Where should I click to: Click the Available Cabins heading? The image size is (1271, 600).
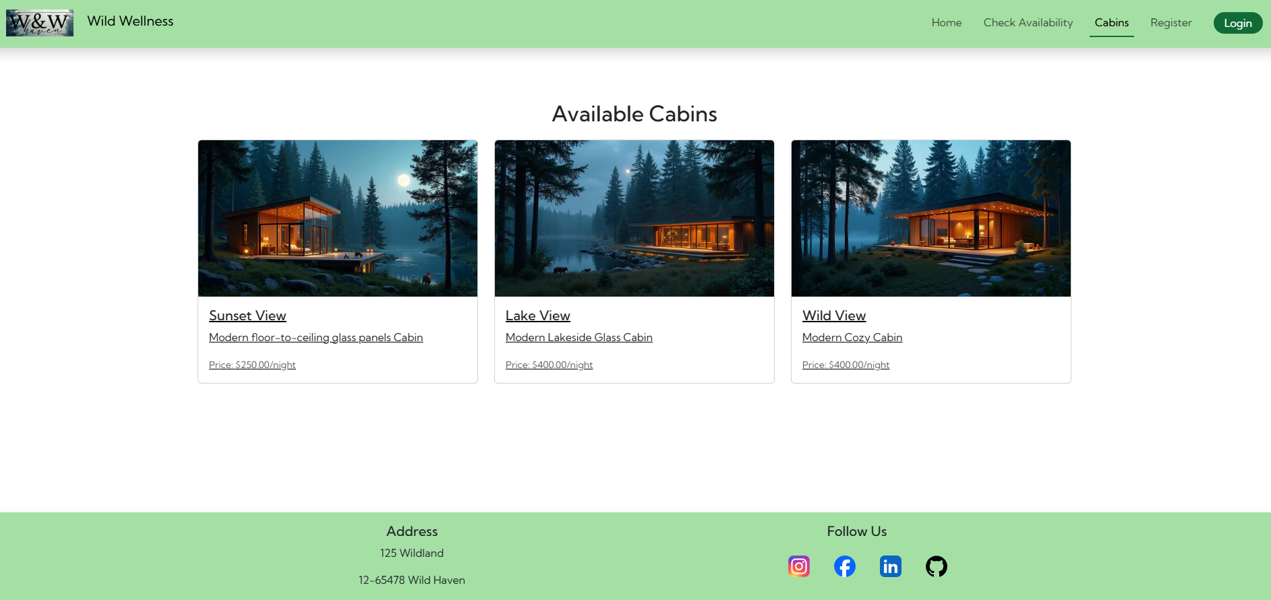click(x=634, y=114)
